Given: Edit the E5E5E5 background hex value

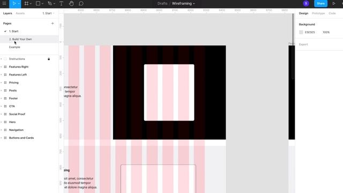Looking at the screenshot, I should [310, 32].
